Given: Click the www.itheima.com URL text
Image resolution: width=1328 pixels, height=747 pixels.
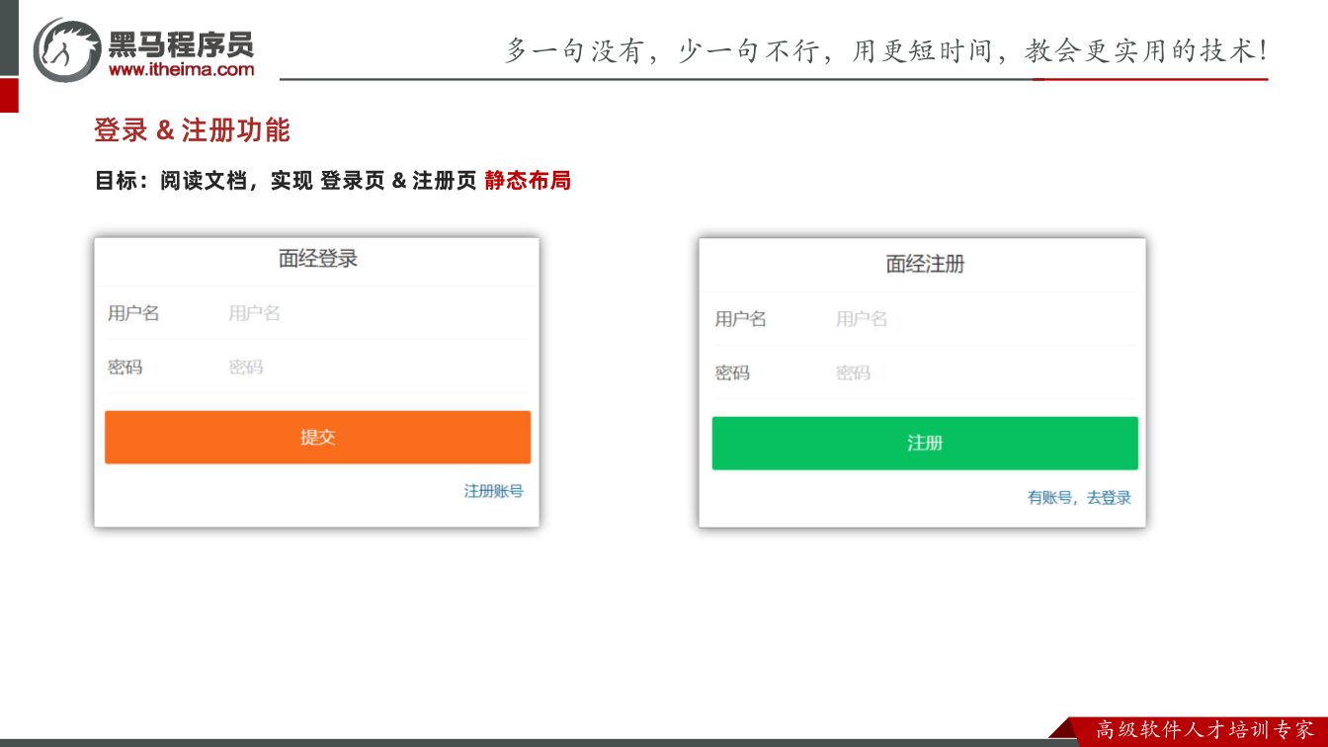Looking at the screenshot, I should click(181, 69).
